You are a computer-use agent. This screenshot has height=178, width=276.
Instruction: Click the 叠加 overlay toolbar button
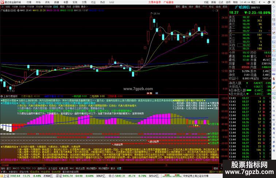pyautogui.click(x=184, y=7)
